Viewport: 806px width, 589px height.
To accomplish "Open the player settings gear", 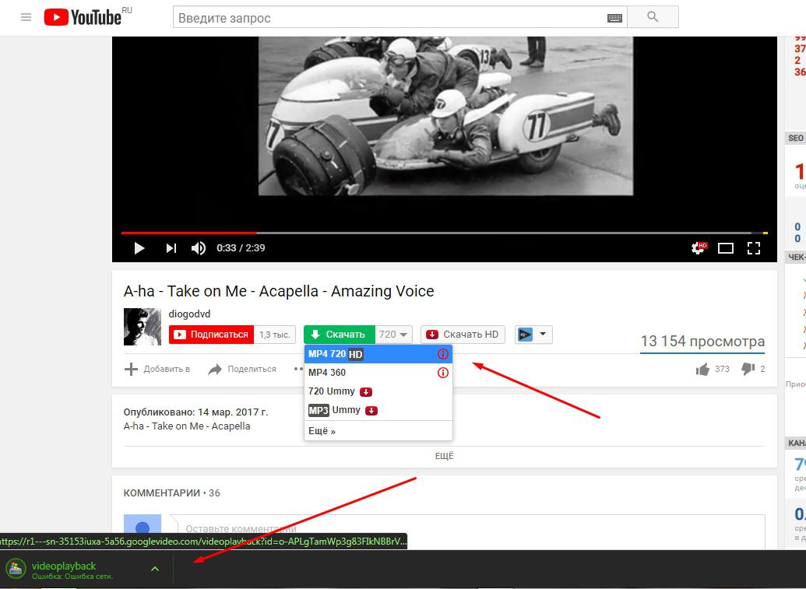I will pos(699,248).
